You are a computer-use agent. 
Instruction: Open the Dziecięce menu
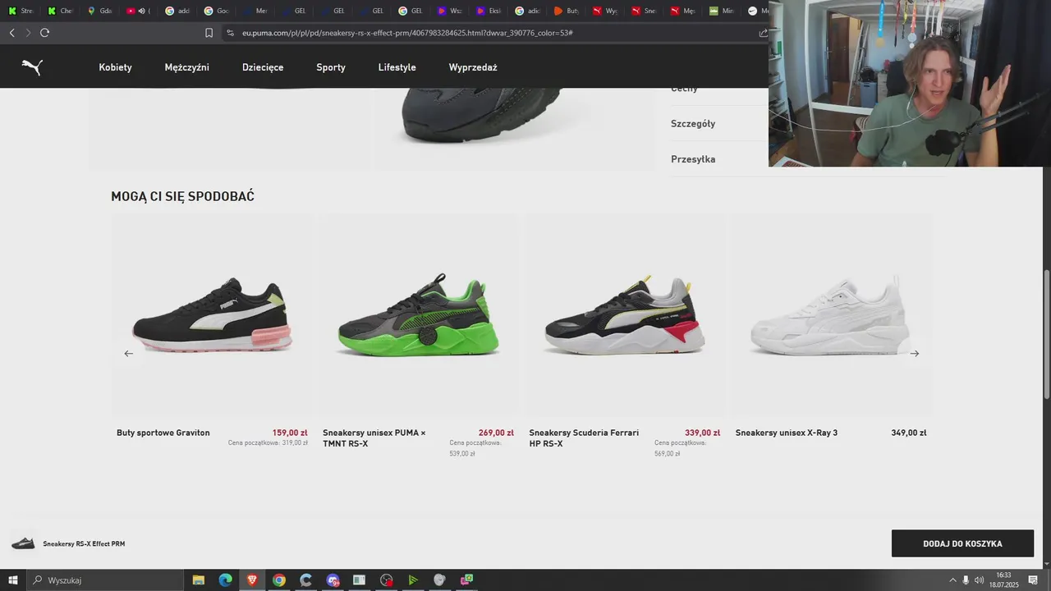tap(263, 67)
